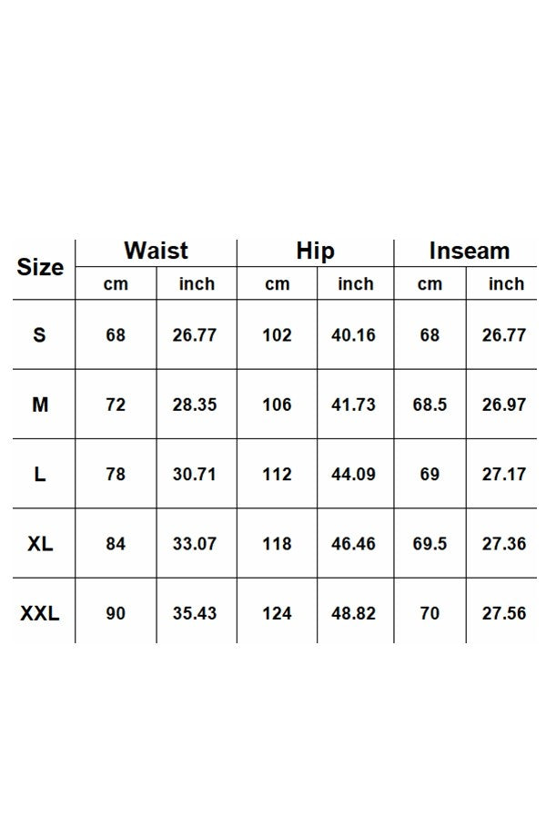Viewport: 546px width, 820px height.
Task: Click the 90 cm waist value
Action: click(116, 614)
